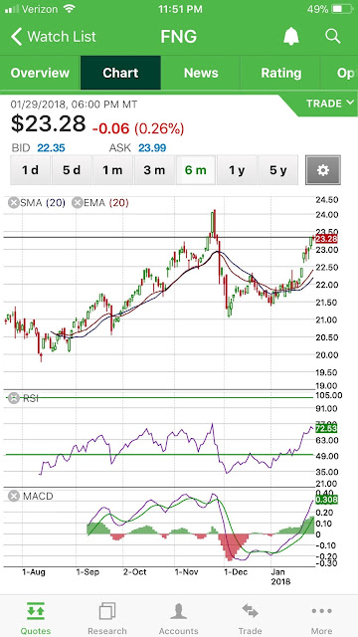
Task: Remove the EMA (20) indicator
Action: 78,203
